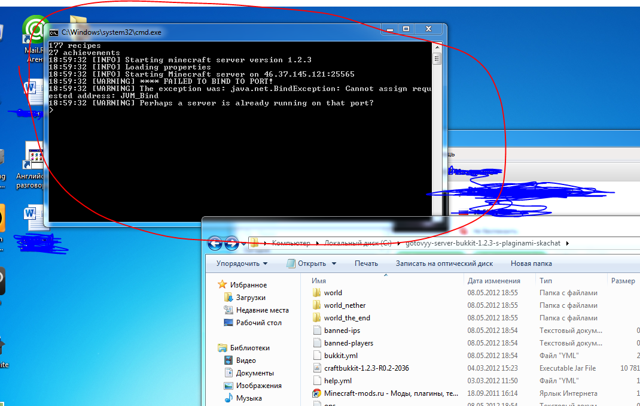This screenshot has width=640, height=406.
Task: Click Компьютер in the address breadcrumb
Action: coord(291,243)
